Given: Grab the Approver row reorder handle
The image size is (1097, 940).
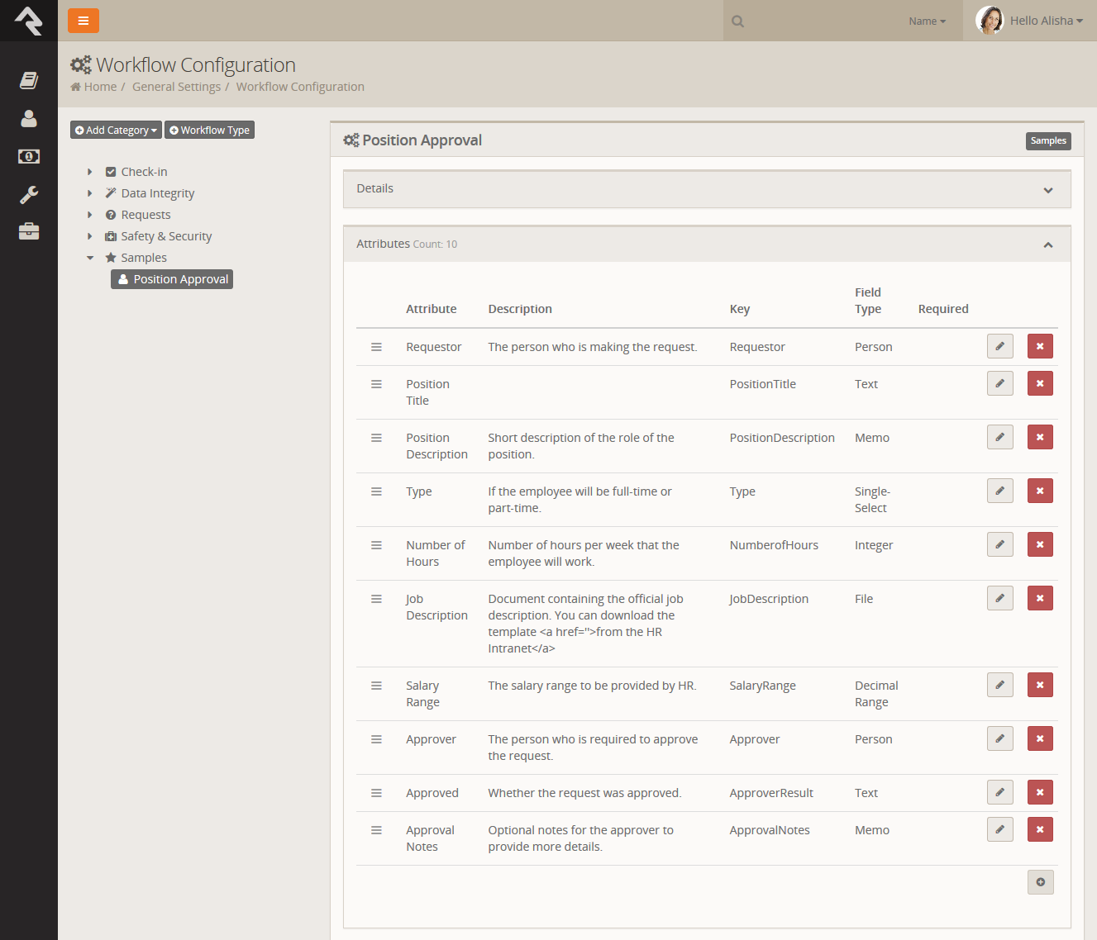Looking at the screenshot, I should point(376,739).
